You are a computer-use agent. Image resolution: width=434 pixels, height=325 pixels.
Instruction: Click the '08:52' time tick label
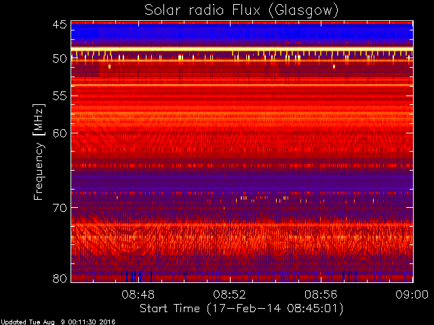point(229,295)
